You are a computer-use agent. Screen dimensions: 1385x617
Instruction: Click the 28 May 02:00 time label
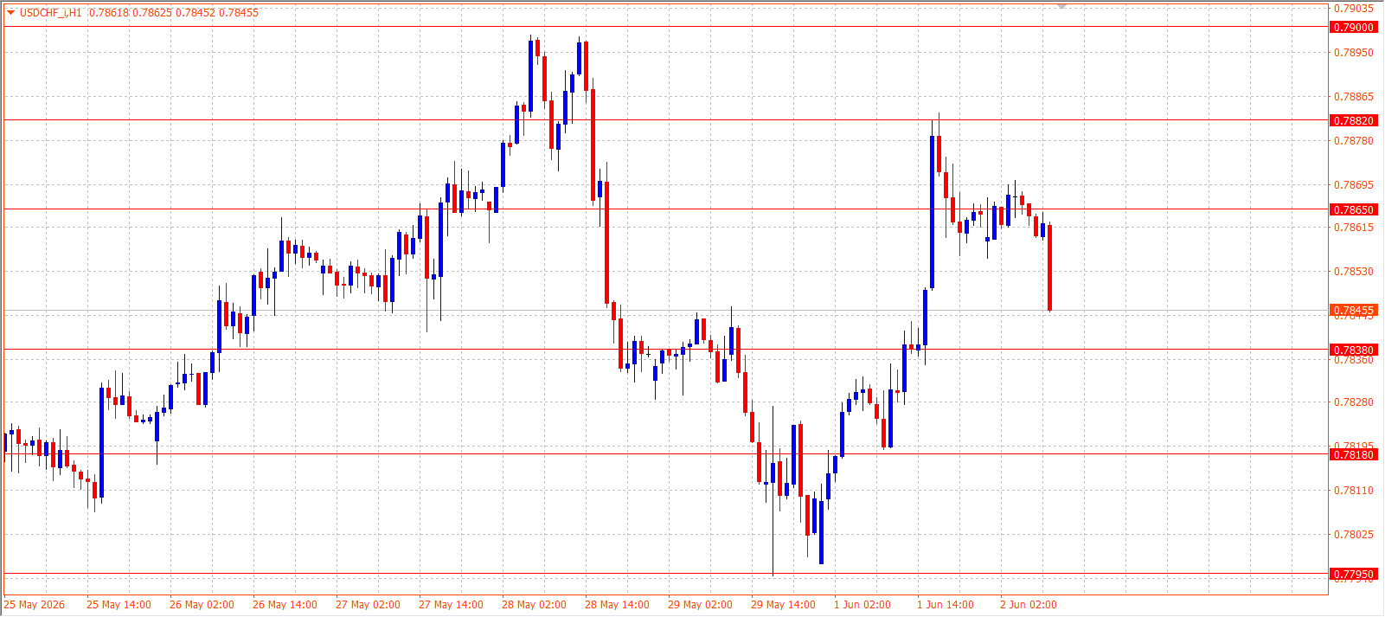point(534,604)
